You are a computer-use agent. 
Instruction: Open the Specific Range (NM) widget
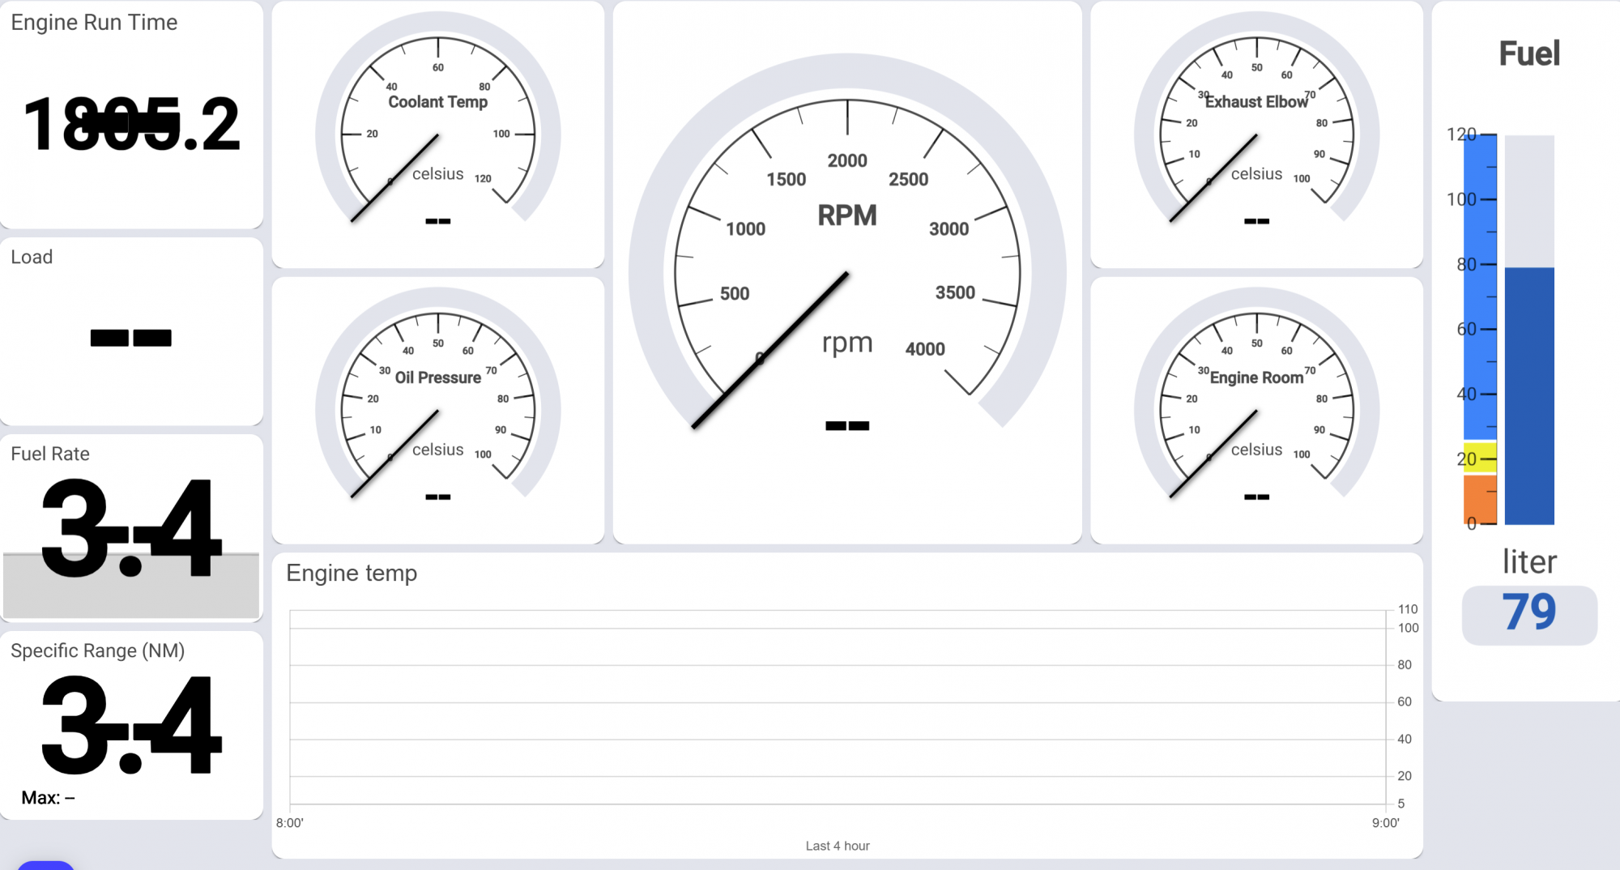(x=131, y=725)
